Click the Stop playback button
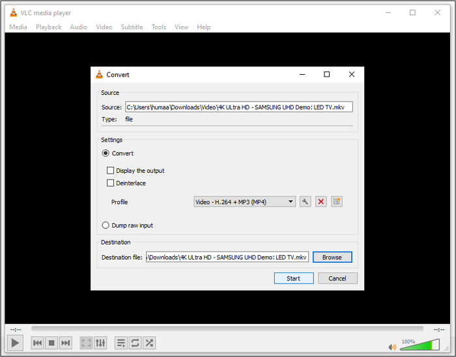This screenshot has height=357, width=456. pyautogui.click(x=51, y=342)
